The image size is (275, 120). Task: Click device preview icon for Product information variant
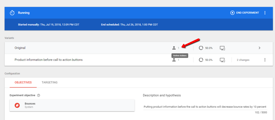click(x=222, y=60)
